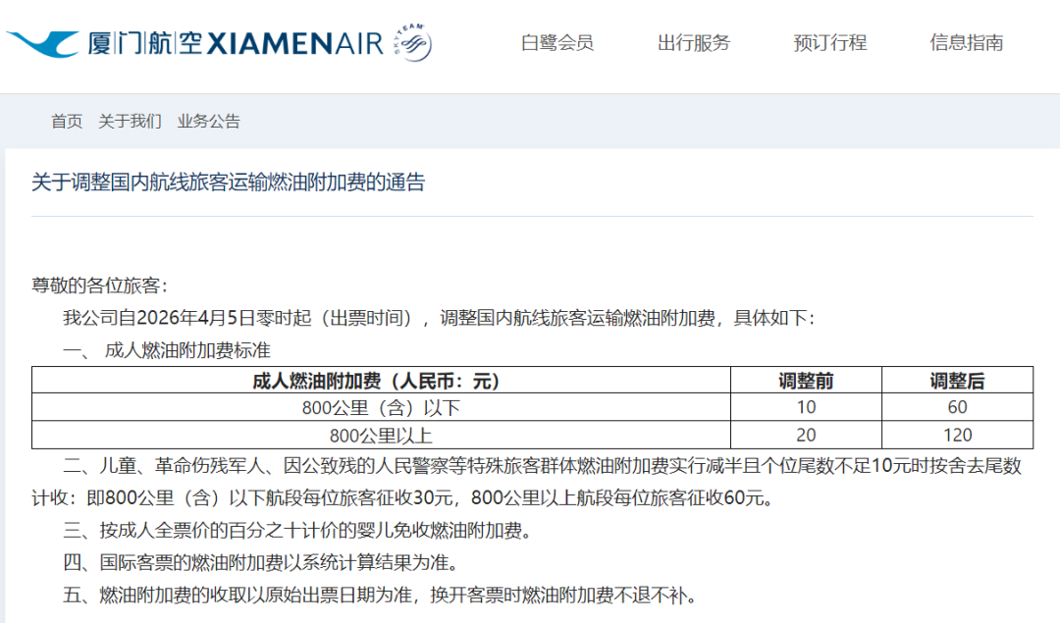The image size is (1060, 623).
Task: Click the Xiamen Air egret logo
Action: tap(42, 44)
